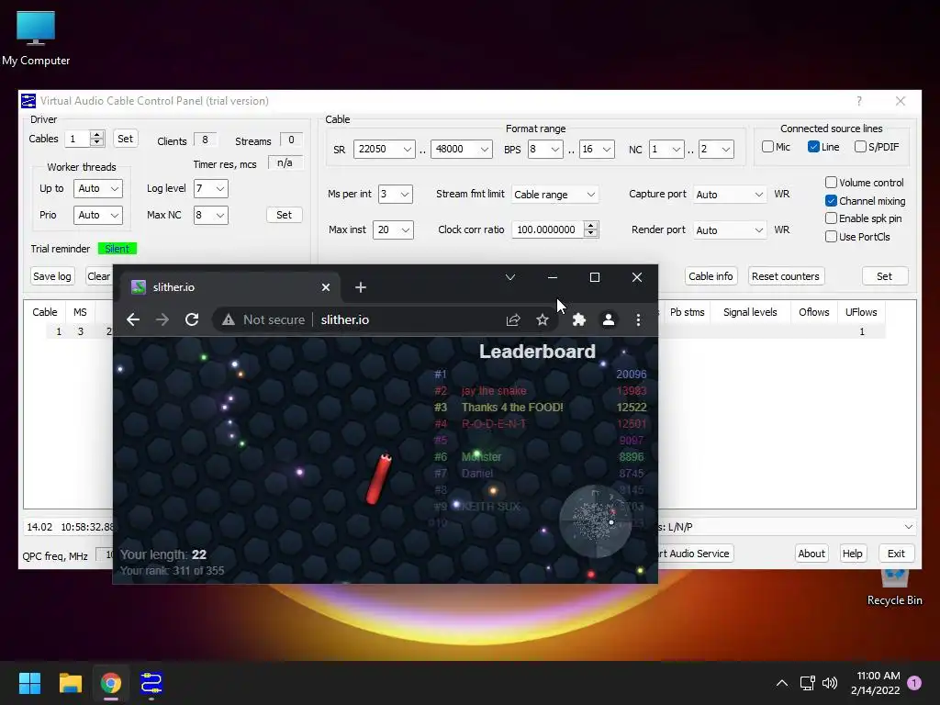Open Worker threads Up to dropdown
The height and width of the screenshot is (705, 940).
tap(97, 188)
